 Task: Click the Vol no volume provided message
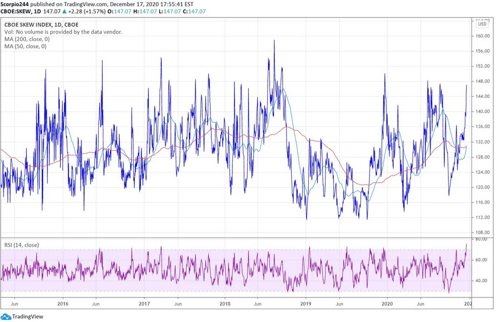[x=63, y=32]
